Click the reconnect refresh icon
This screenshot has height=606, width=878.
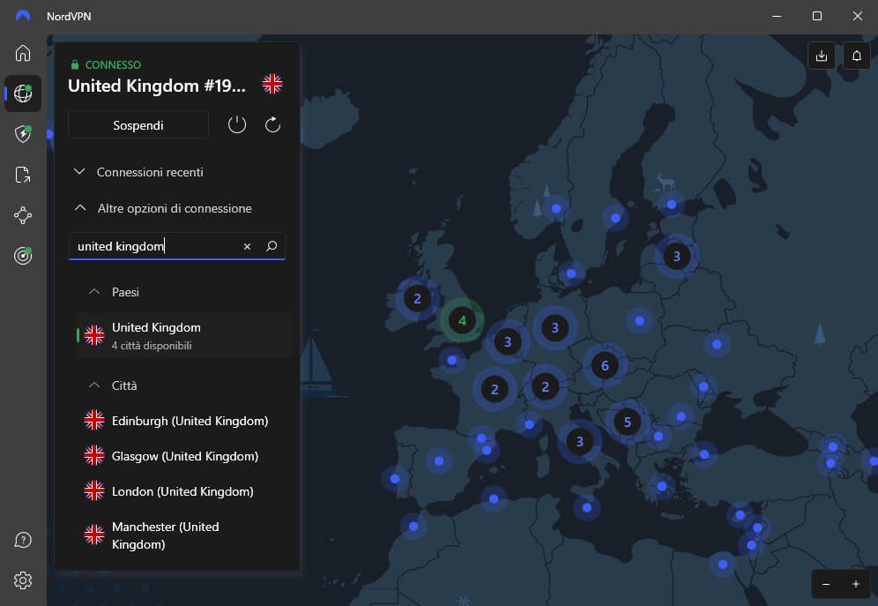(x=272, y=124)
